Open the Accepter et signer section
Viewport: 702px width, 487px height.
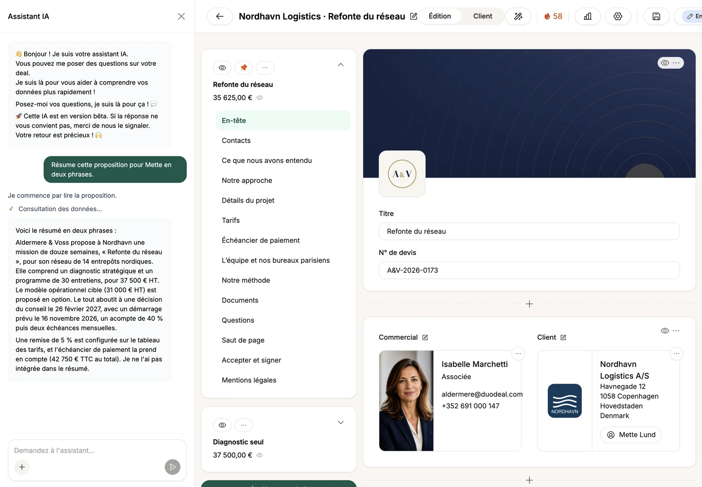coord(283,360)
